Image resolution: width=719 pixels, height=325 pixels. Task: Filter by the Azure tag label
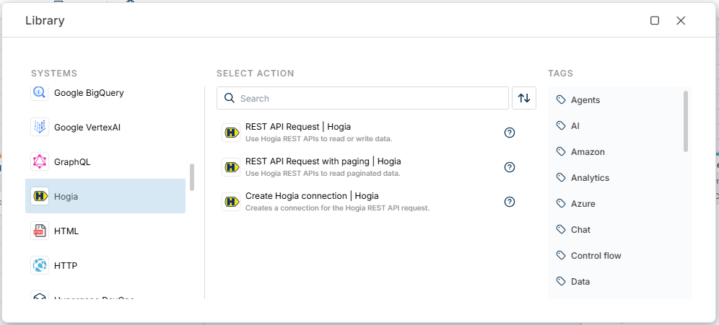pos(583,204)
